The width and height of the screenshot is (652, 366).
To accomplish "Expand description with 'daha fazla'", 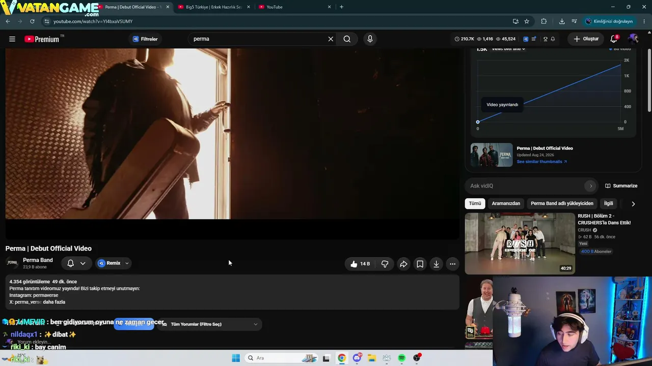I will coord(54,302).
